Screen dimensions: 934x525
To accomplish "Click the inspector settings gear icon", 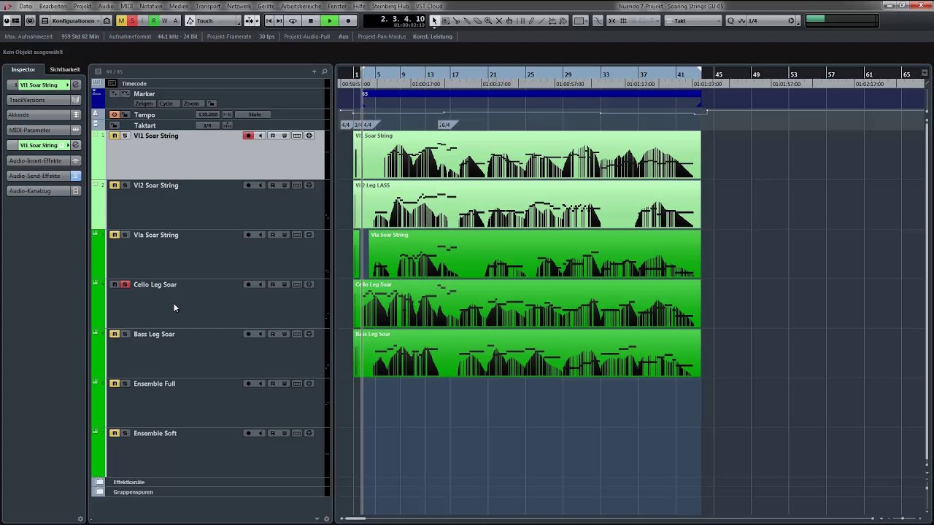I will click(80, 518).
